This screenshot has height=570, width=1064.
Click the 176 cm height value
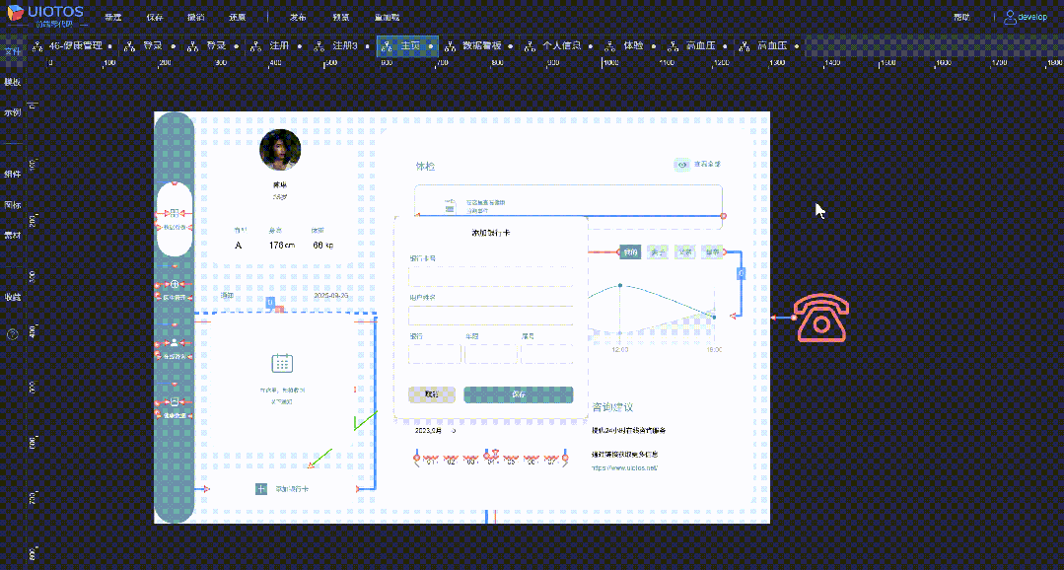282,245
